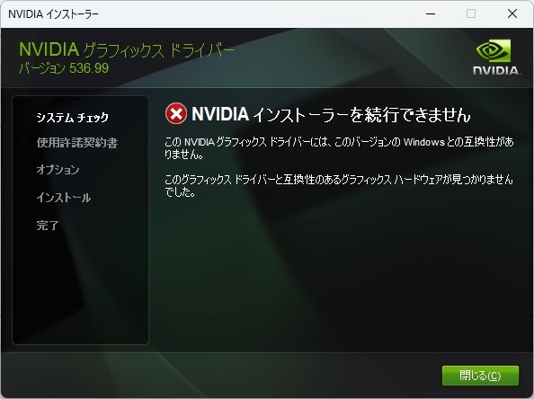Click the NVIDIA インストーラーを続行できません heading
Screen dimensions: 534x399
tap(331, 114)
